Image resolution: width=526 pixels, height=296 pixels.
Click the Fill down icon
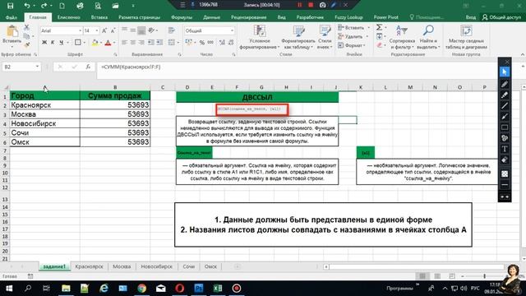(379, 36)
